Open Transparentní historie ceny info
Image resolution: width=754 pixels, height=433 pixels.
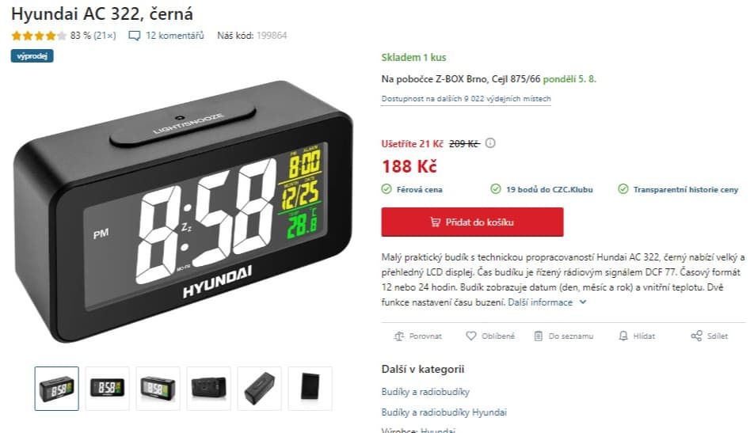[679, 189]
